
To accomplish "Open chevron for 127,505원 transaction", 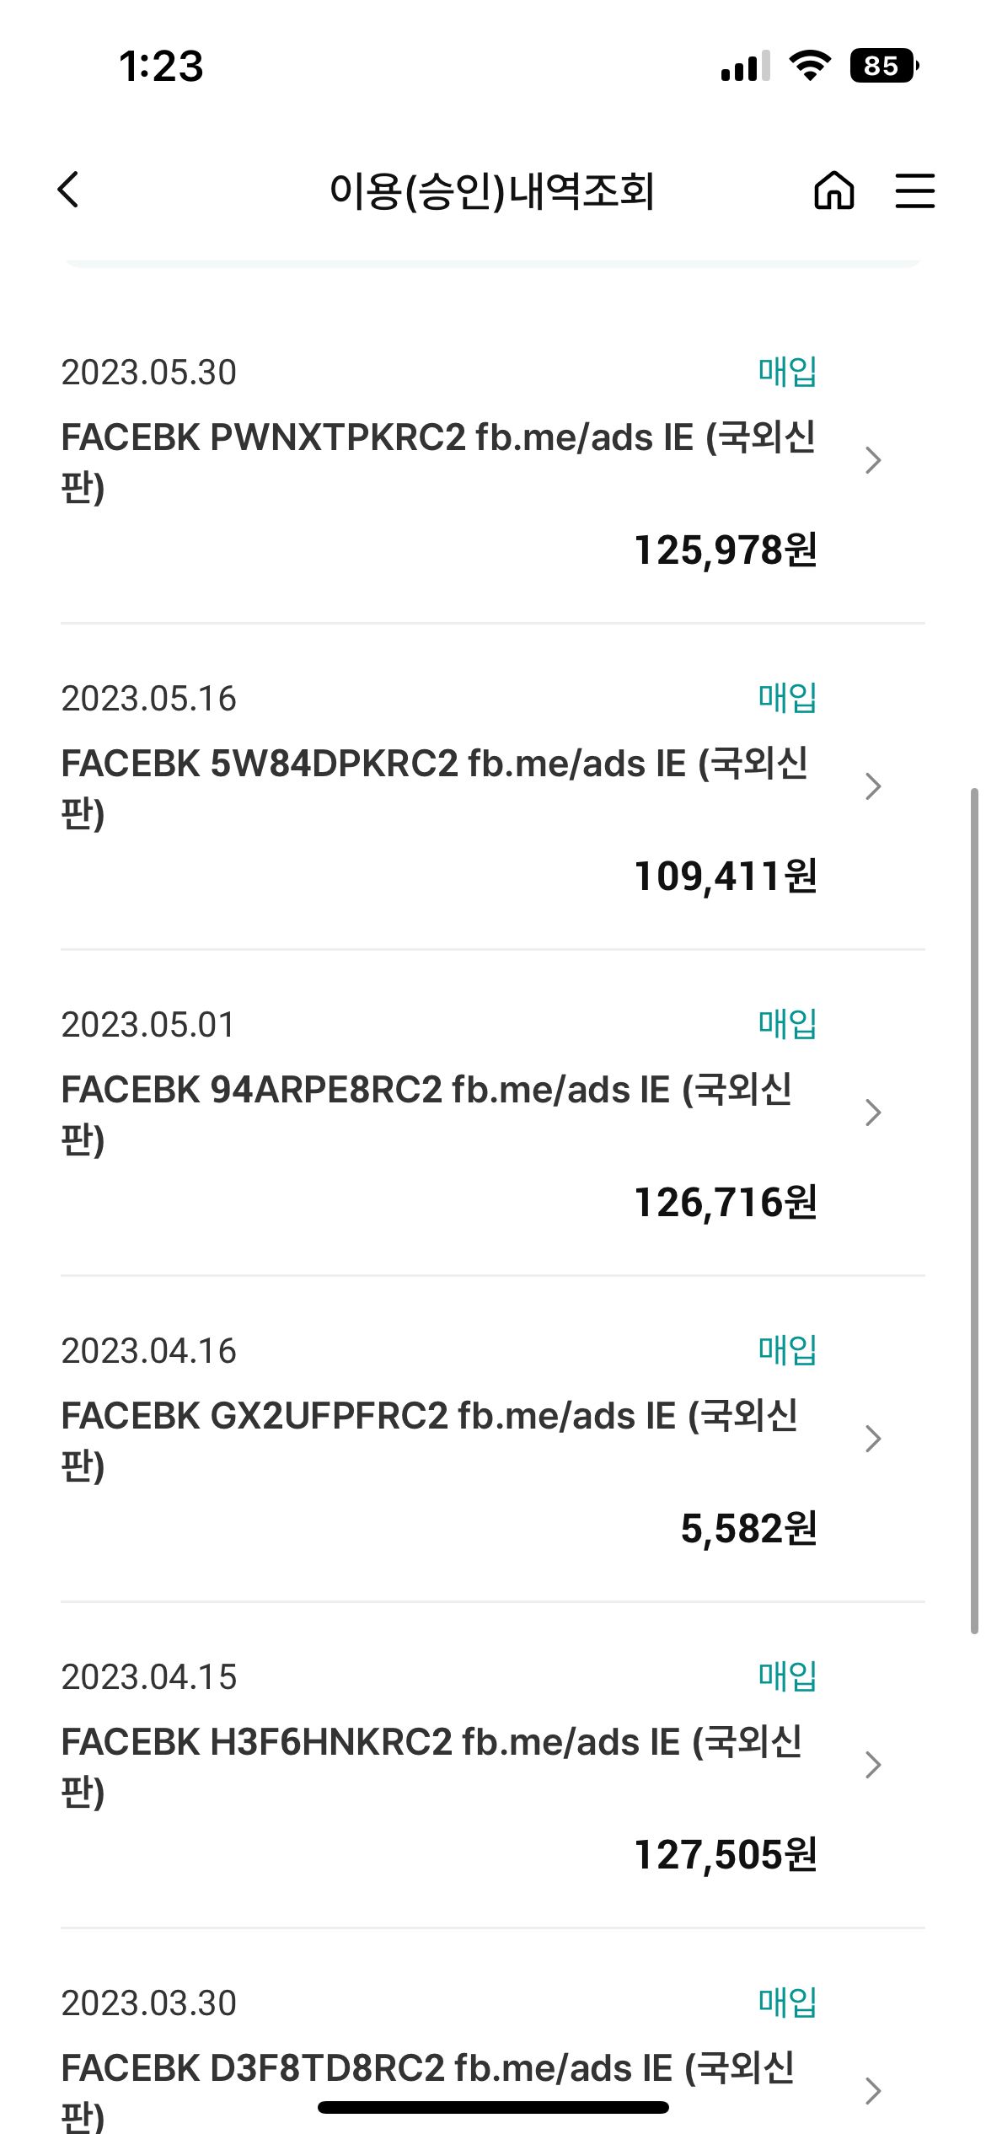I will pyautogui.click(x=873, y=1765).
